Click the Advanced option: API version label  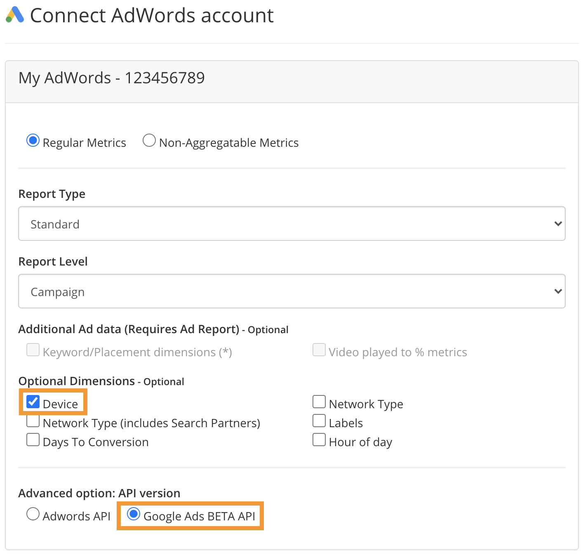click(99, 493)
